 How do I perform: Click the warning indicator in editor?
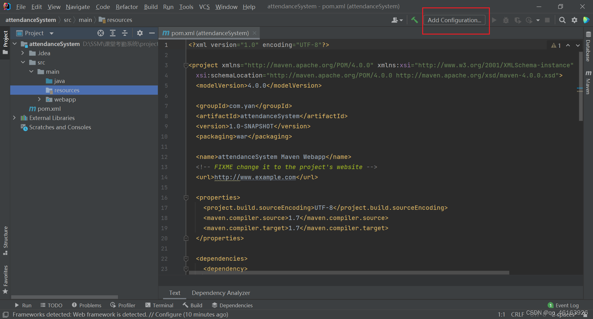click(x=556, y=45)
